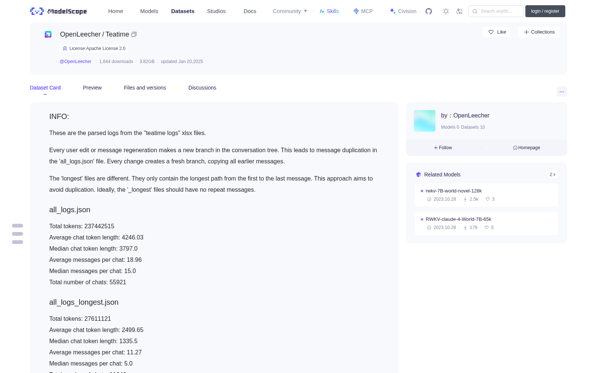The width and height of the screenshot is (597, 373).
Task: Open the GitHub icon link
Action: pyautogui.click(x=429, y=11)
